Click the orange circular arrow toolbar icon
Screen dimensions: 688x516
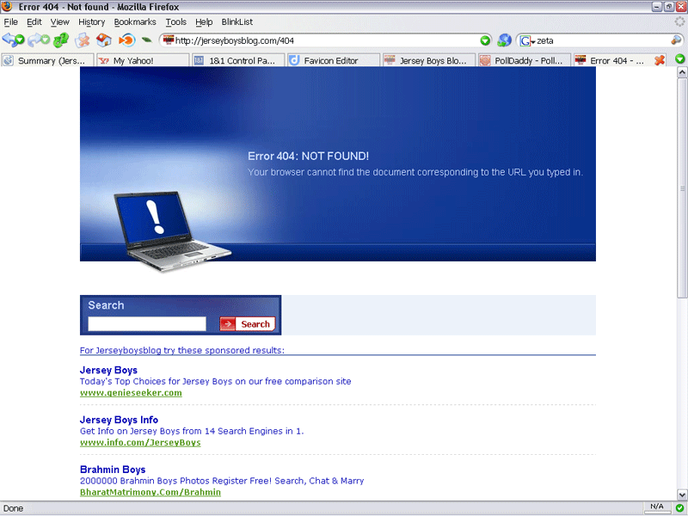[126, 40]
